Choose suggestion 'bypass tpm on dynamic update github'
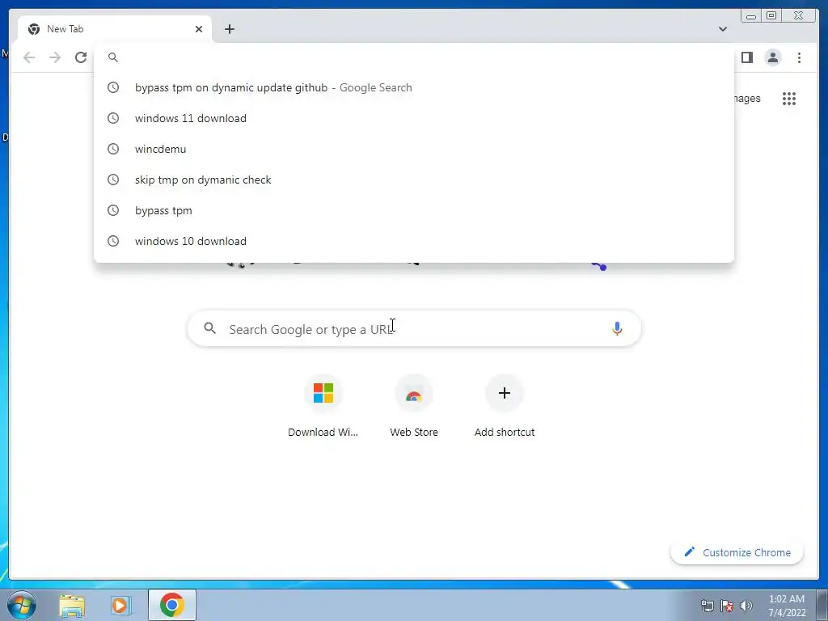Image resolution: width=828 pixels, height=621 pixels. pos(414,87)
